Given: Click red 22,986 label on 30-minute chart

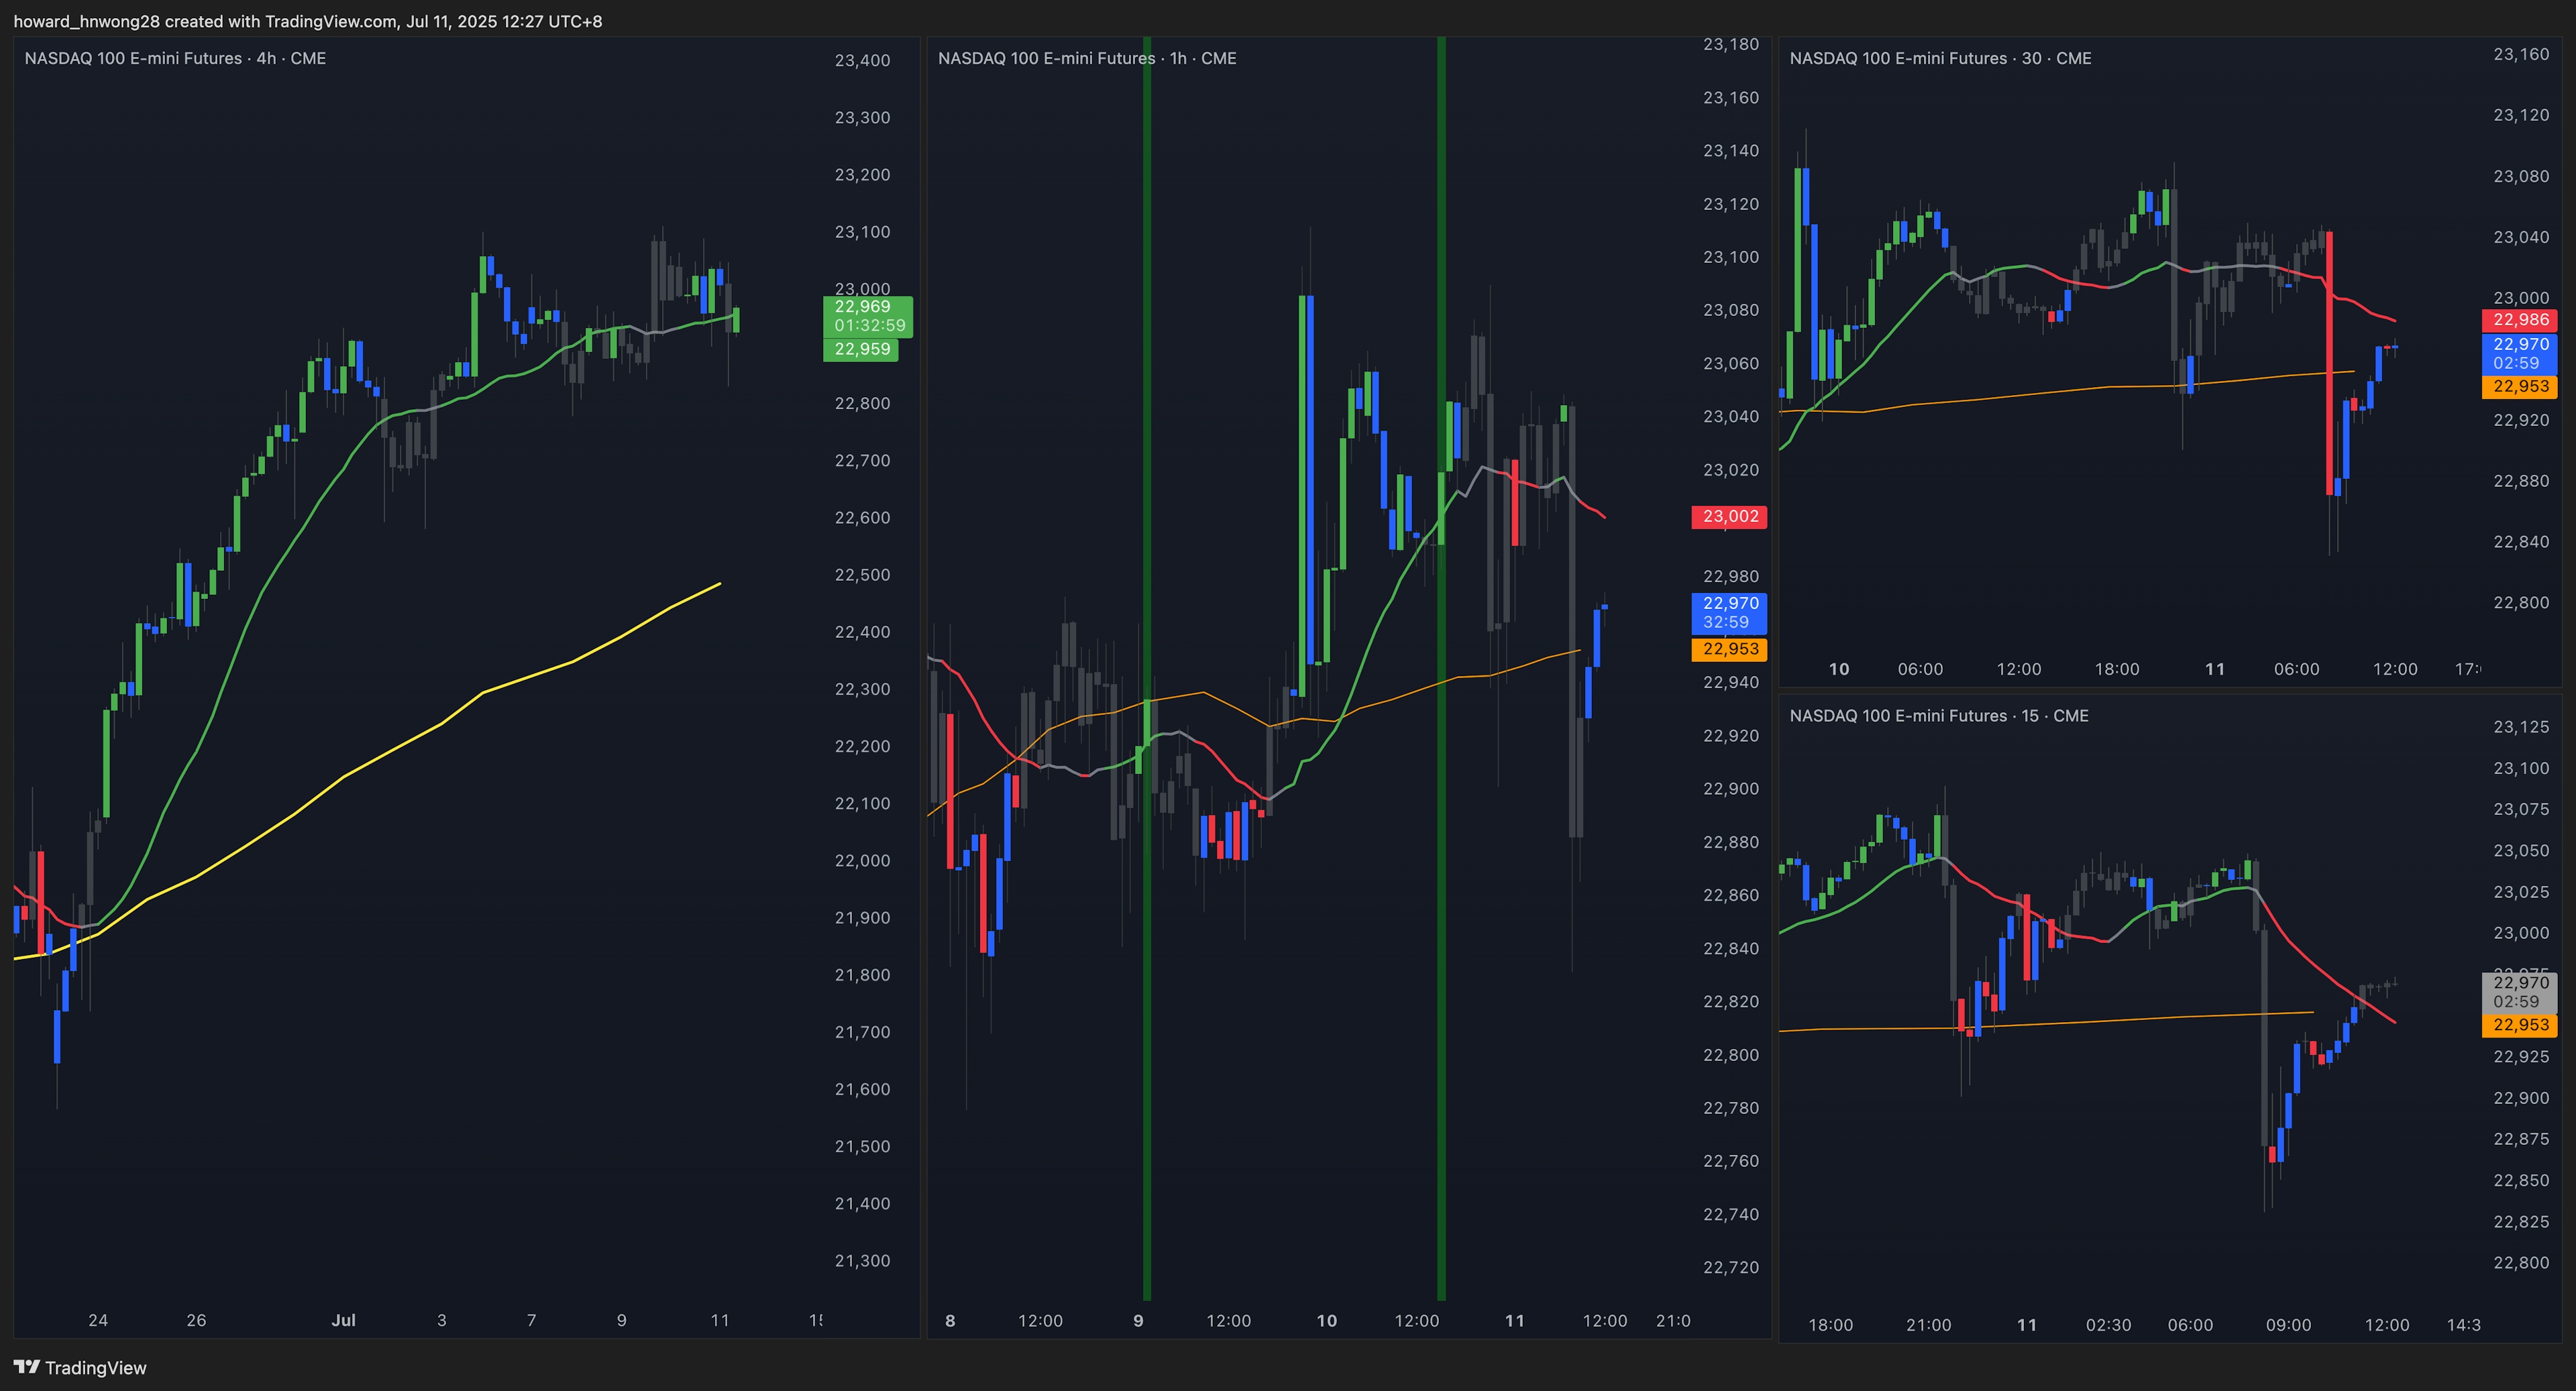Looking at the screenshot, I should pos(2519,320).
